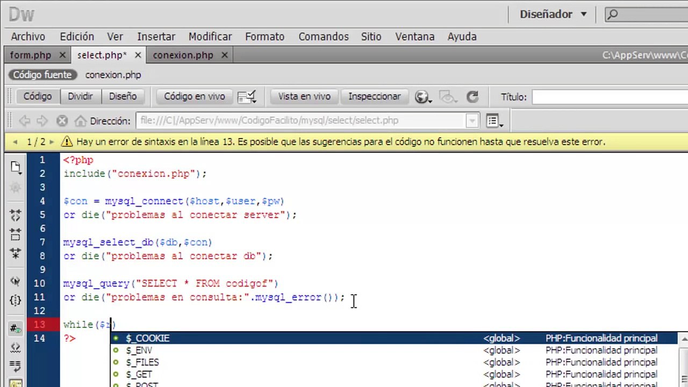
Task: Click the Collapse Full Tag icon
Action: tap(15, 216)
